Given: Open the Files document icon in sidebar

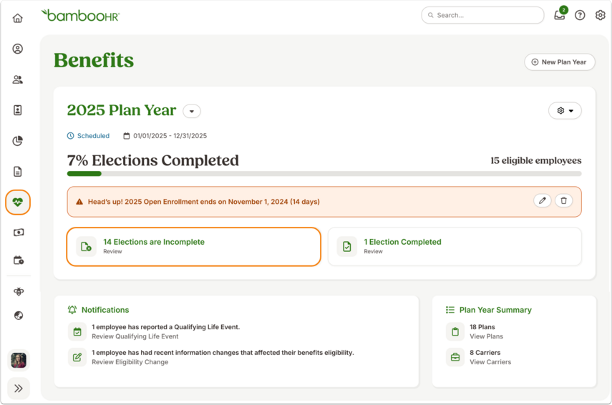Looking at the screenshot, I should [18, 171].
